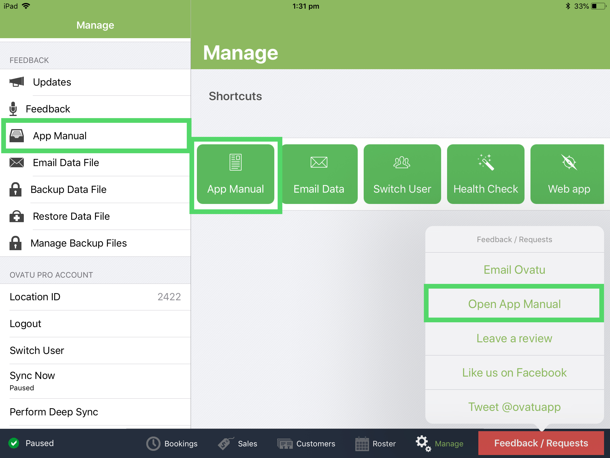This screenshot has height=458, width=610.
Task: Click the Bookings clock icon
Action: pyautogui.click(x=153, y=444)
